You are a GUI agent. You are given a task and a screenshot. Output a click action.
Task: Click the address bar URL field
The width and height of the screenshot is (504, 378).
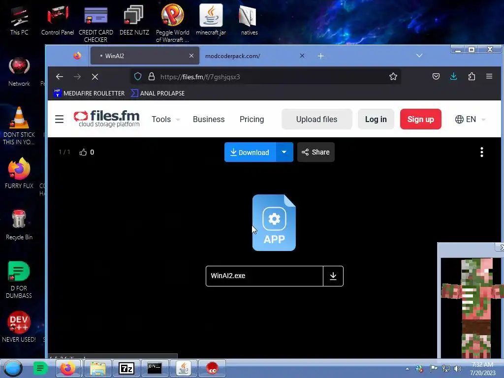tap(265, 76)
